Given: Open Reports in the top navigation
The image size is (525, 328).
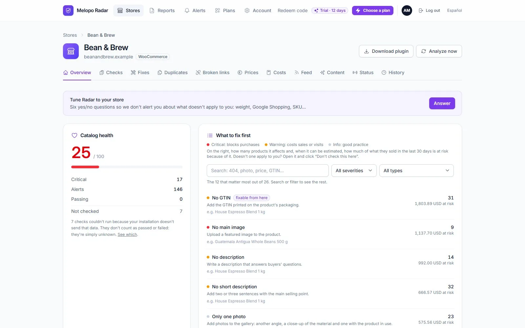Looking at the screenshot, I should (162, 10).
